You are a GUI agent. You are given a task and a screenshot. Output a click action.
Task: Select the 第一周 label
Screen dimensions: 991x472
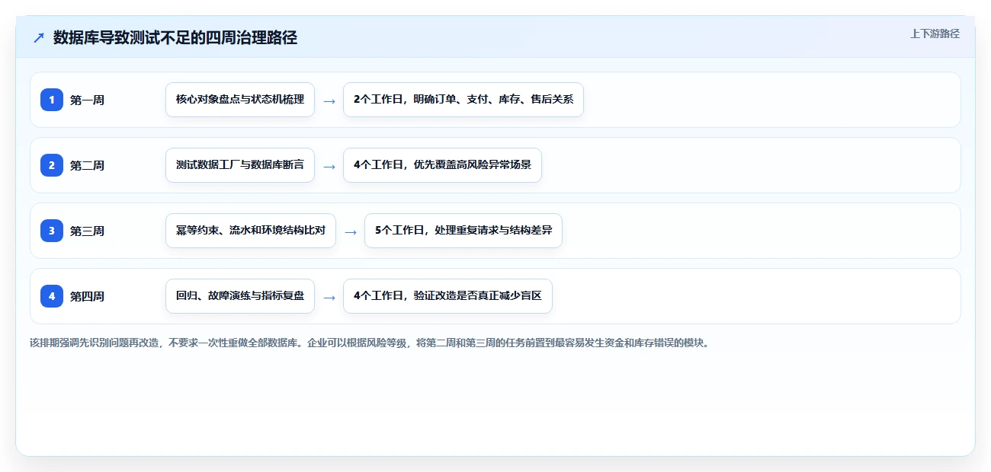click(x=87, y=100)
